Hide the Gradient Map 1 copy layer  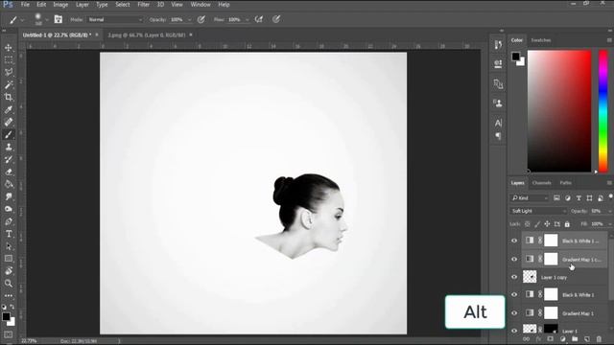(x=514, y=259)
